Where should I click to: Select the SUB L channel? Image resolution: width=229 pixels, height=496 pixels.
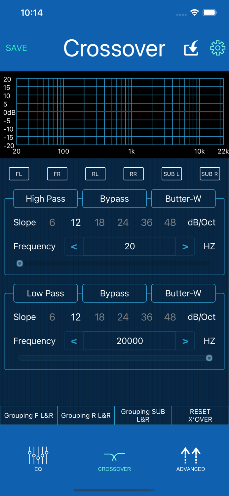(x=172, y=174)
